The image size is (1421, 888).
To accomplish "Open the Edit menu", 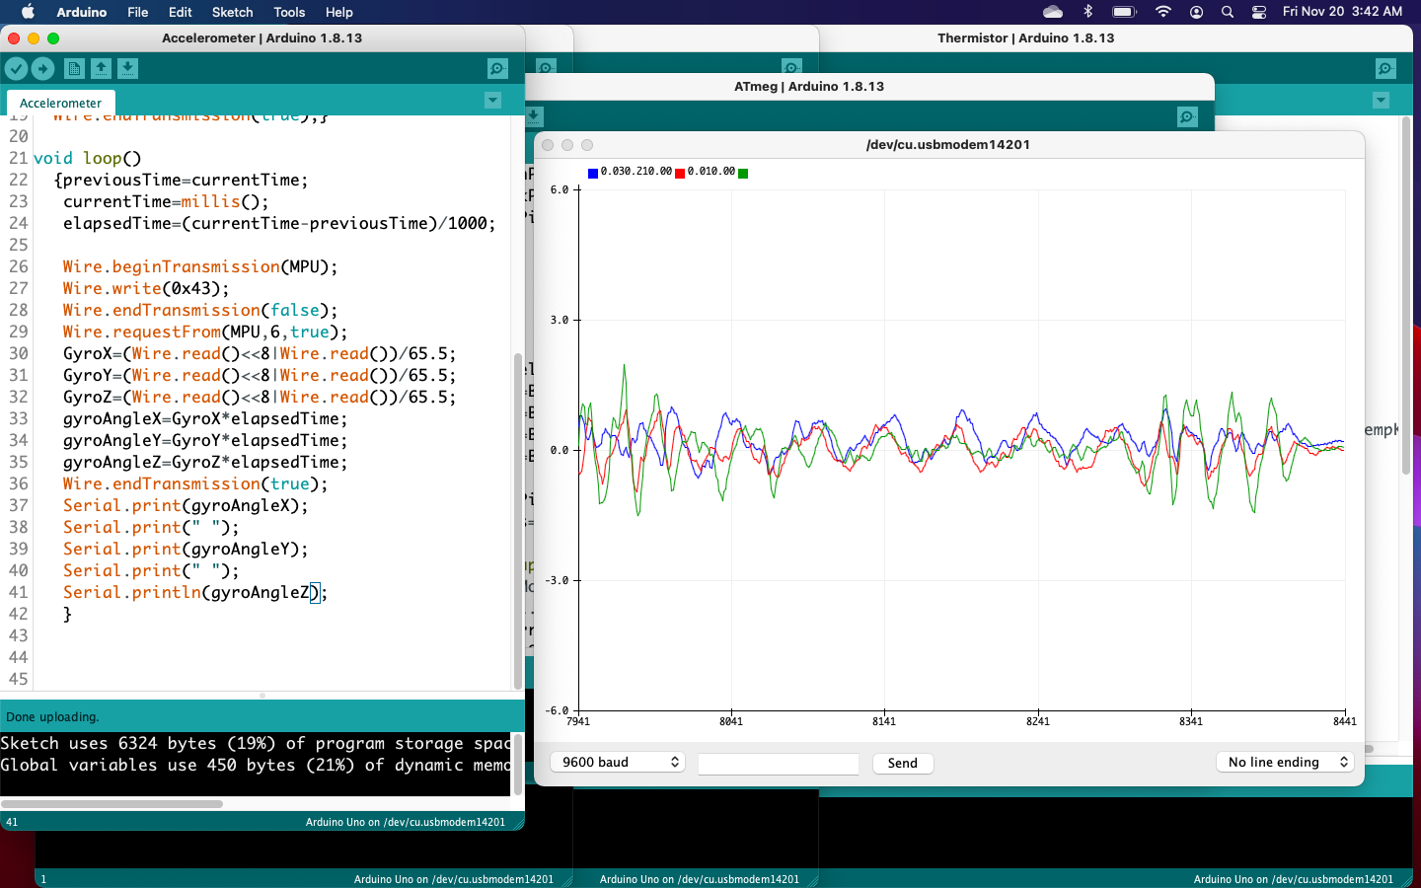I will click(x=181, y=12).
